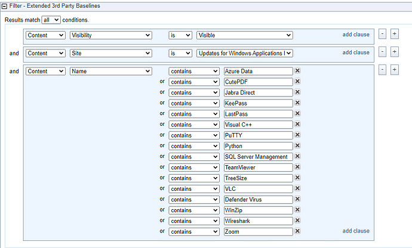The height and width of the screenshot is (248, 412).
Task: Click the CutePDF text field
Action: tap(259, 82)
